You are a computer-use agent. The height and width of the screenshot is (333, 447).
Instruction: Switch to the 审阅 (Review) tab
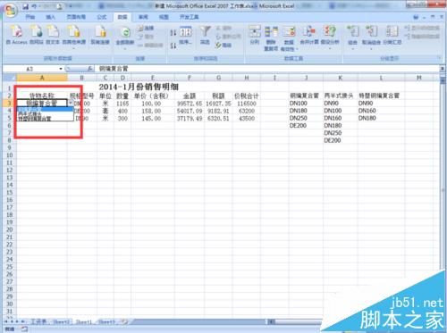click(143, 17)
